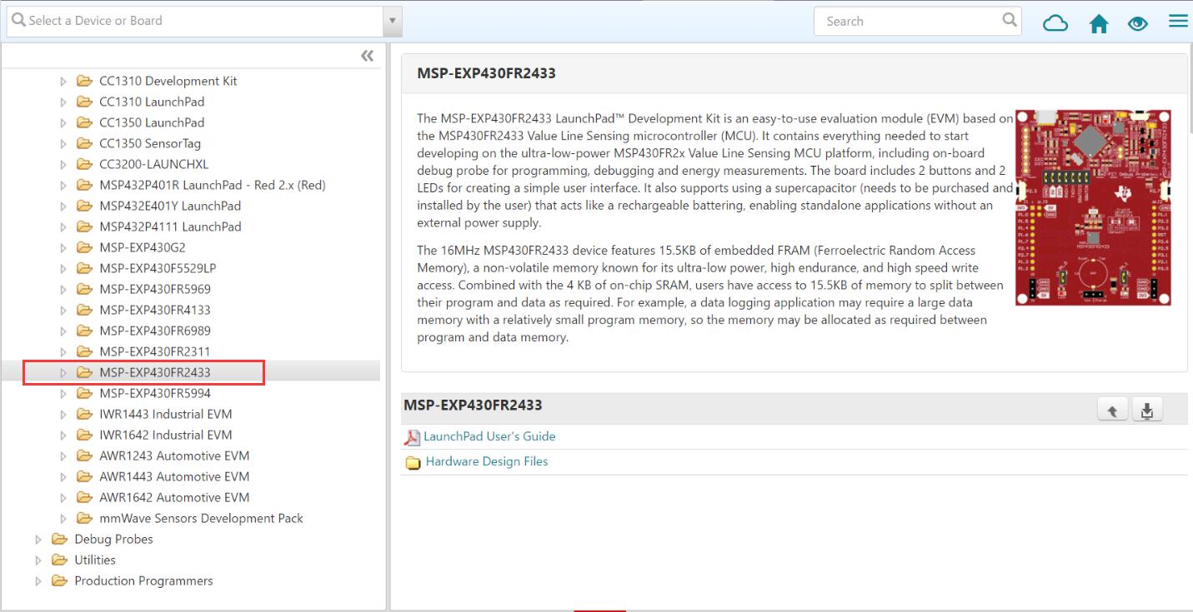1193x612 pixels.
Task: Expand the mmWave Sensors Development Pack node
Action: [x=63, y=518]
